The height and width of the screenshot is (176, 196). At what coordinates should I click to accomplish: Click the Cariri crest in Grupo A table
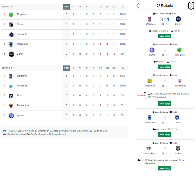(11, 54)
